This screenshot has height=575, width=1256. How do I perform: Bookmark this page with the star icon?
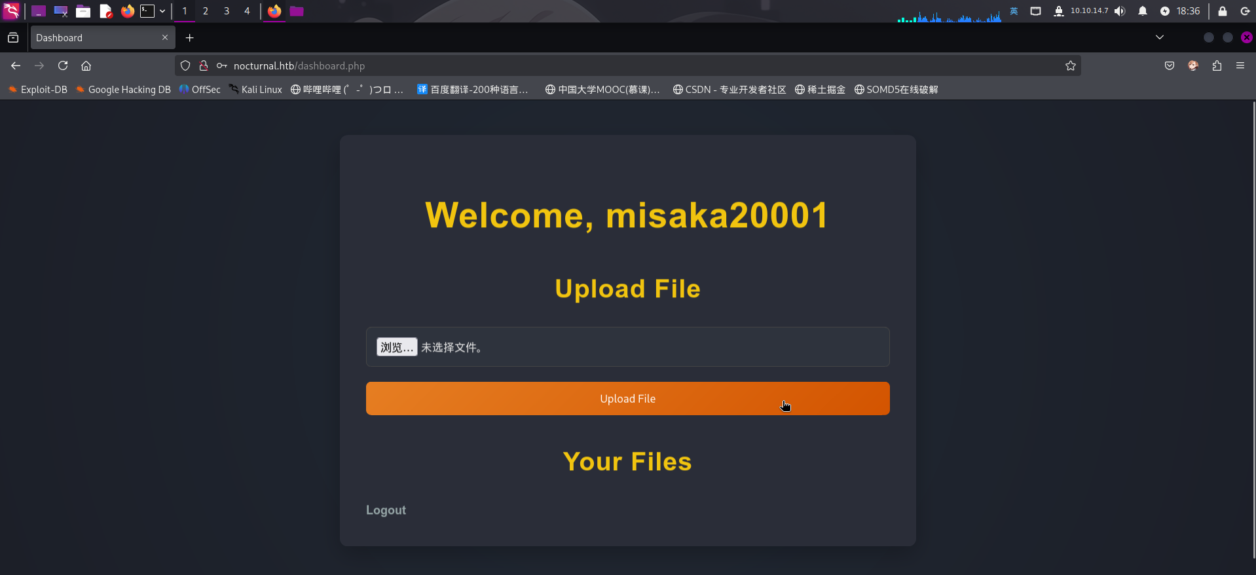click(1071, 65)
